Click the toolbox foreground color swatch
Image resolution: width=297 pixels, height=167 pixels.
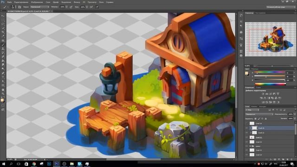[x=2, y=100]
